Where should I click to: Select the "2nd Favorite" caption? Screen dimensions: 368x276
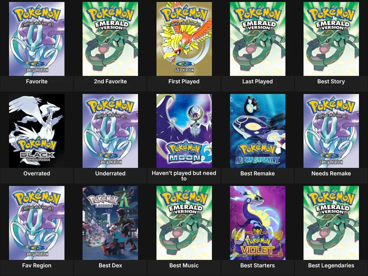[110, 81]
